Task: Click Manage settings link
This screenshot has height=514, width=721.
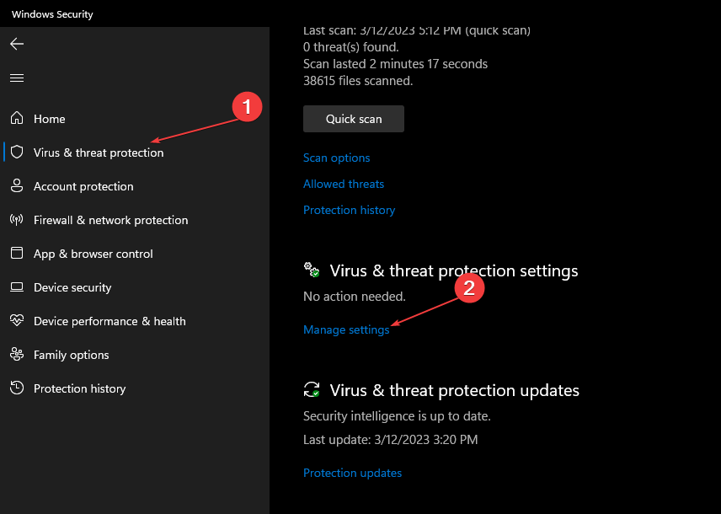Action: [346, 330]
